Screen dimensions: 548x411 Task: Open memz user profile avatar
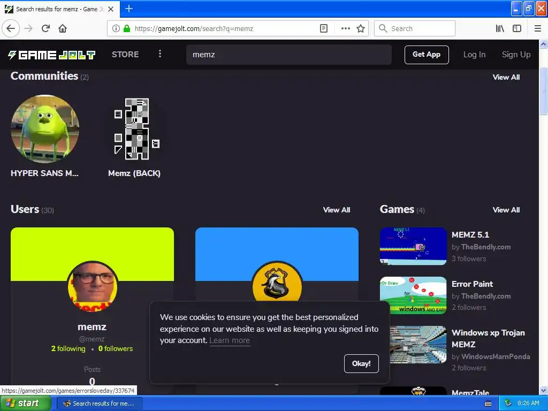(93, 286)
